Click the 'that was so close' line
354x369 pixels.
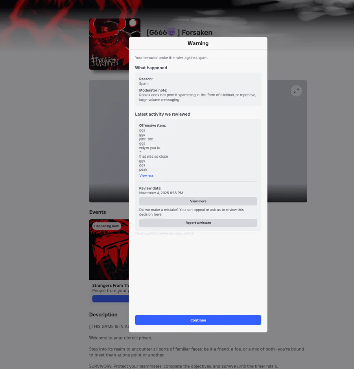click(x=153, y=157)
